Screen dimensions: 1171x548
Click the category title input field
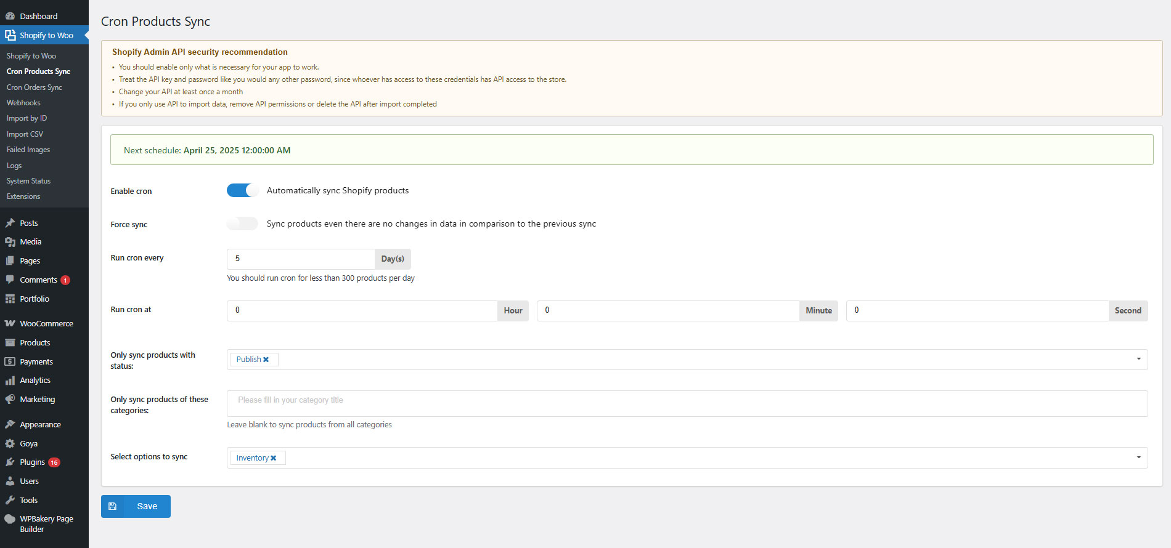[x=687, y=403]
